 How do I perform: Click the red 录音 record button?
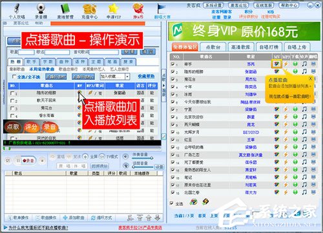[x=28, y=160]
